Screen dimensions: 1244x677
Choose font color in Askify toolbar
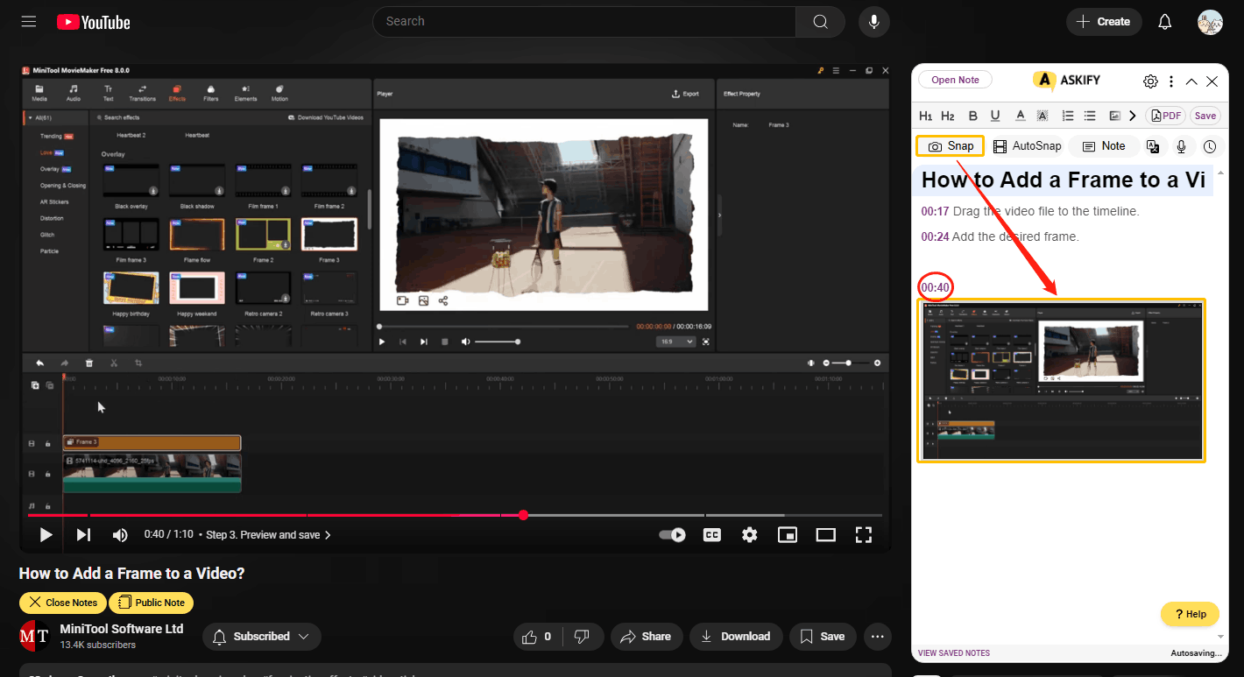(x=1020, y=116)
